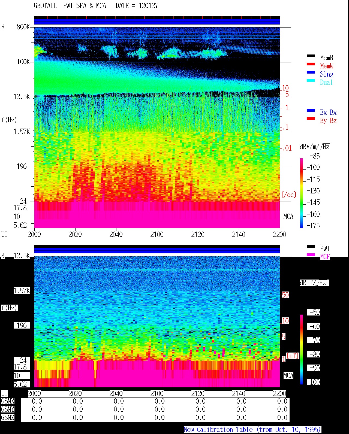Click the Ex Bx legend label
This screenshot has width=349, height=434.
tap(328, 112)
